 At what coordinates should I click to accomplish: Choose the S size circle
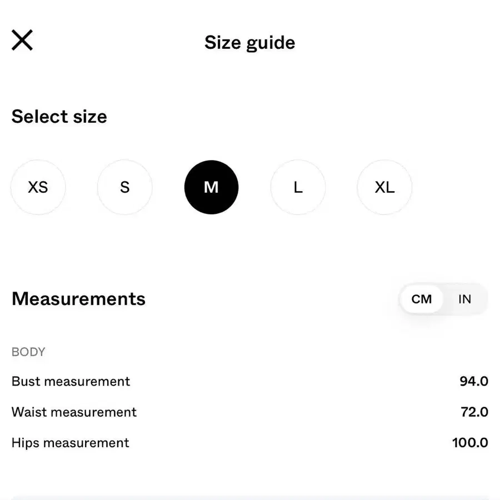click(124, 187)
